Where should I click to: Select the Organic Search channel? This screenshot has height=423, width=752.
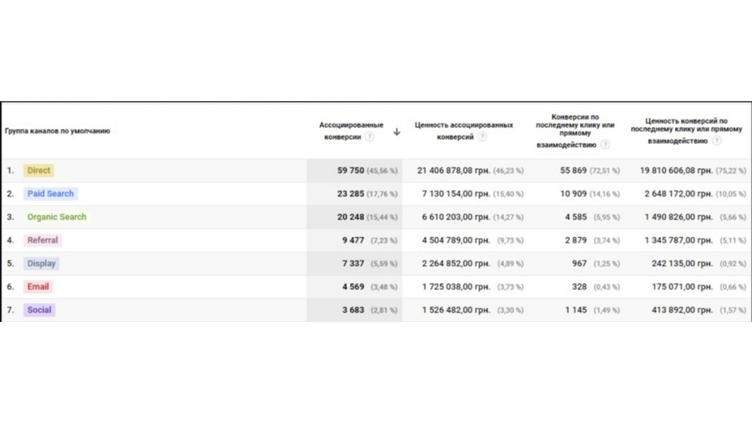[57, 217]
